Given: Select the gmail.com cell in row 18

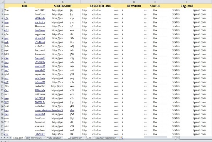Looking at the screenshot, I should coord(187,74).
